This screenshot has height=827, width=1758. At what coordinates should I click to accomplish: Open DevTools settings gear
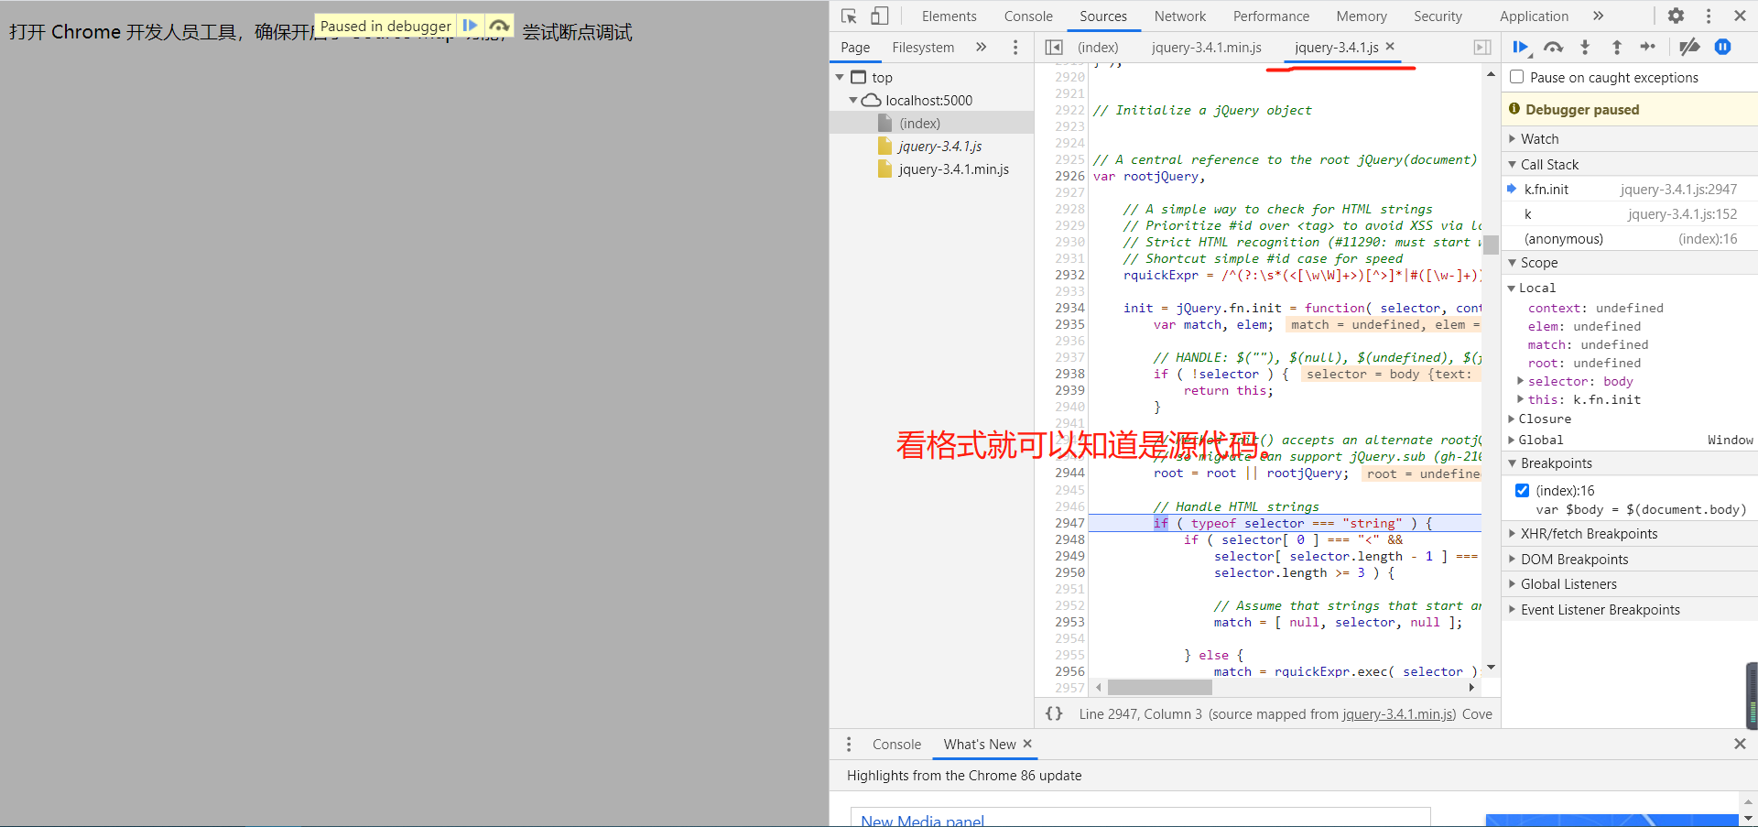[x=1676, y=16]
